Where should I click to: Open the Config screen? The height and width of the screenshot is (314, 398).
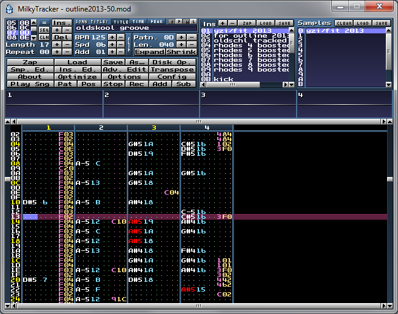tap(172, 77)
